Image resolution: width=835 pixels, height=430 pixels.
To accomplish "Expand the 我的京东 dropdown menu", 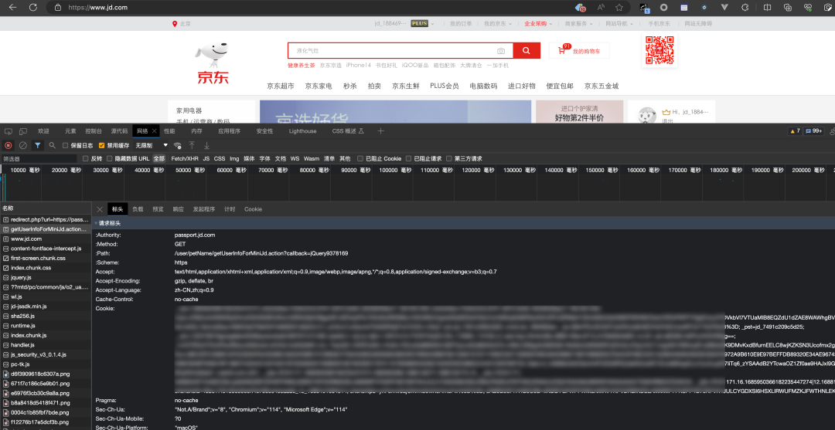I will click(x=498, y=24).
